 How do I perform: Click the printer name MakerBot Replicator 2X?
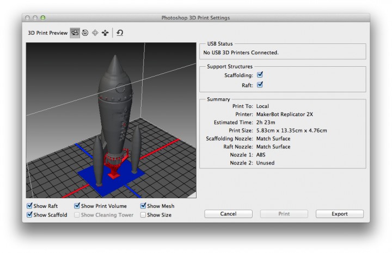(285, 115)
